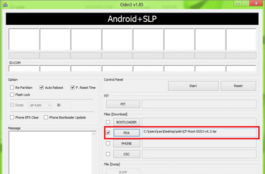Click the Start button
Viewport: 265px width, 174px height.
(193, 86)
